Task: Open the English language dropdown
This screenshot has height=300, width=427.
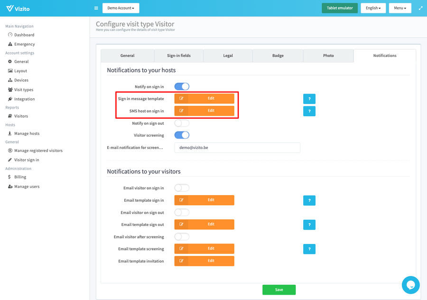Action: click(x=373, y=8)
